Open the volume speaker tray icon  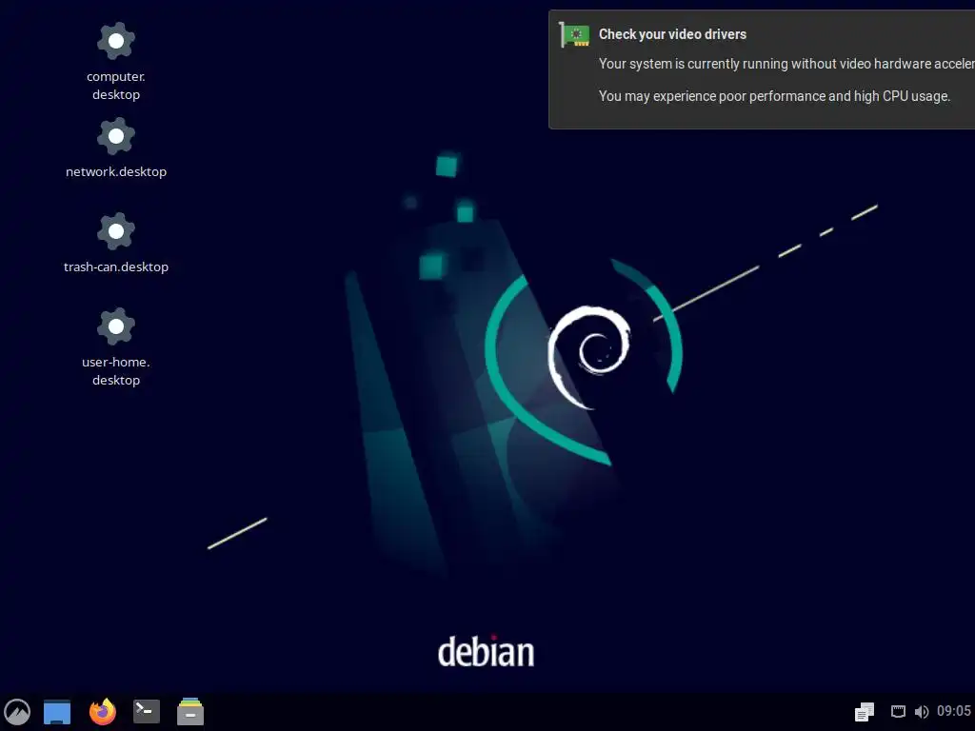tap(922, 712)
